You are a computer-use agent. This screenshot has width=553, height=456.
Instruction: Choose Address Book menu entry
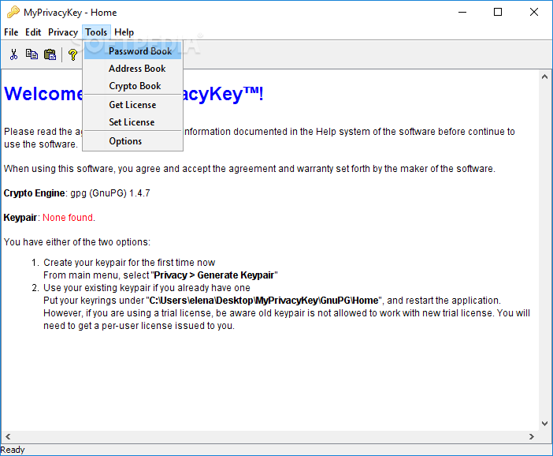click(x=132, y=69)
